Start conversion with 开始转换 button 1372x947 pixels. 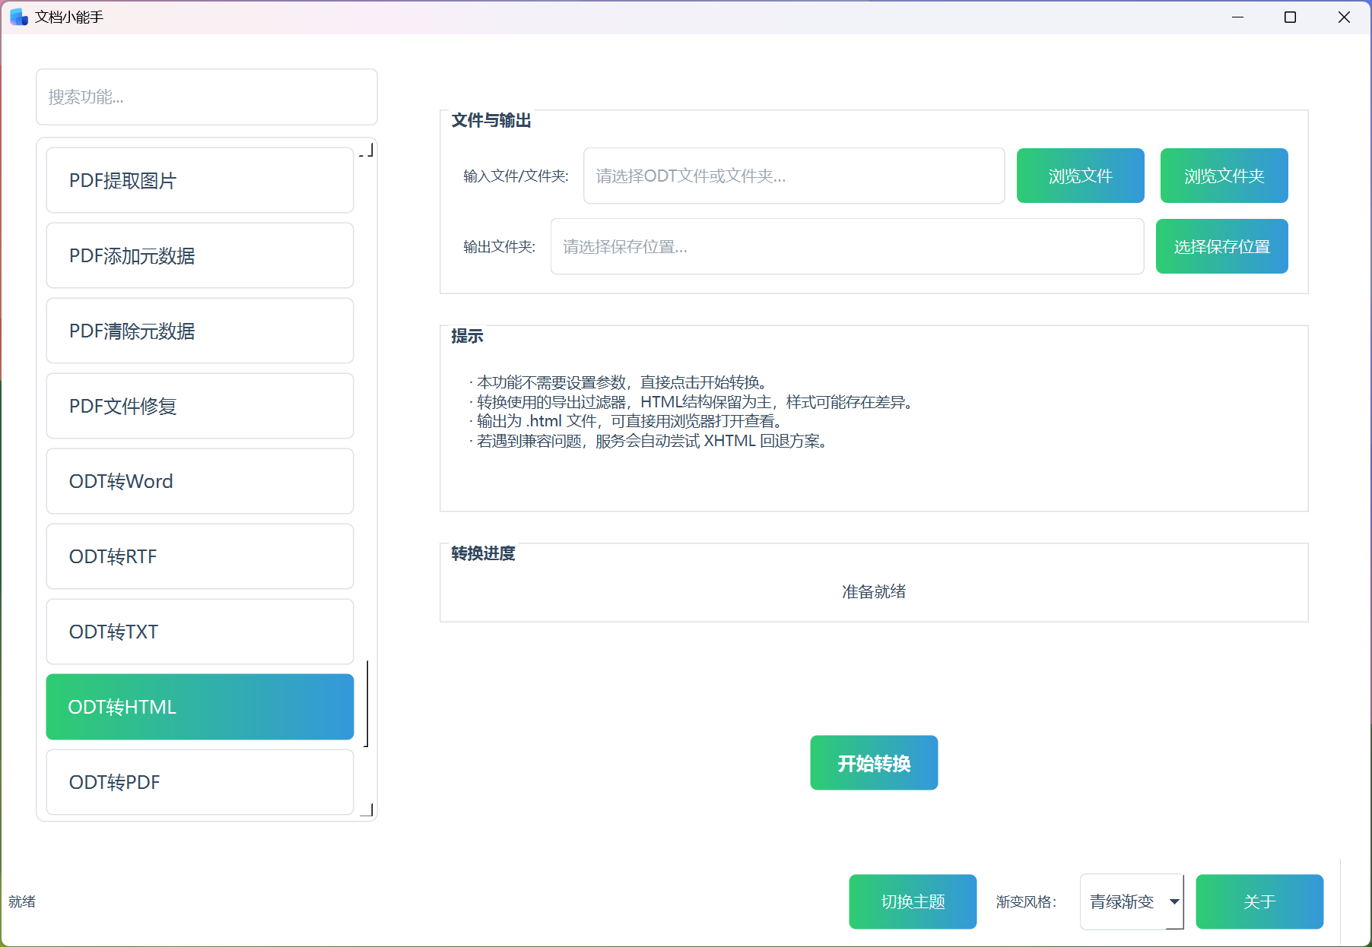873,762
